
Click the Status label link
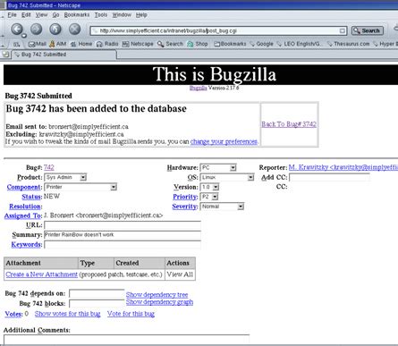(x=32, y=197)
